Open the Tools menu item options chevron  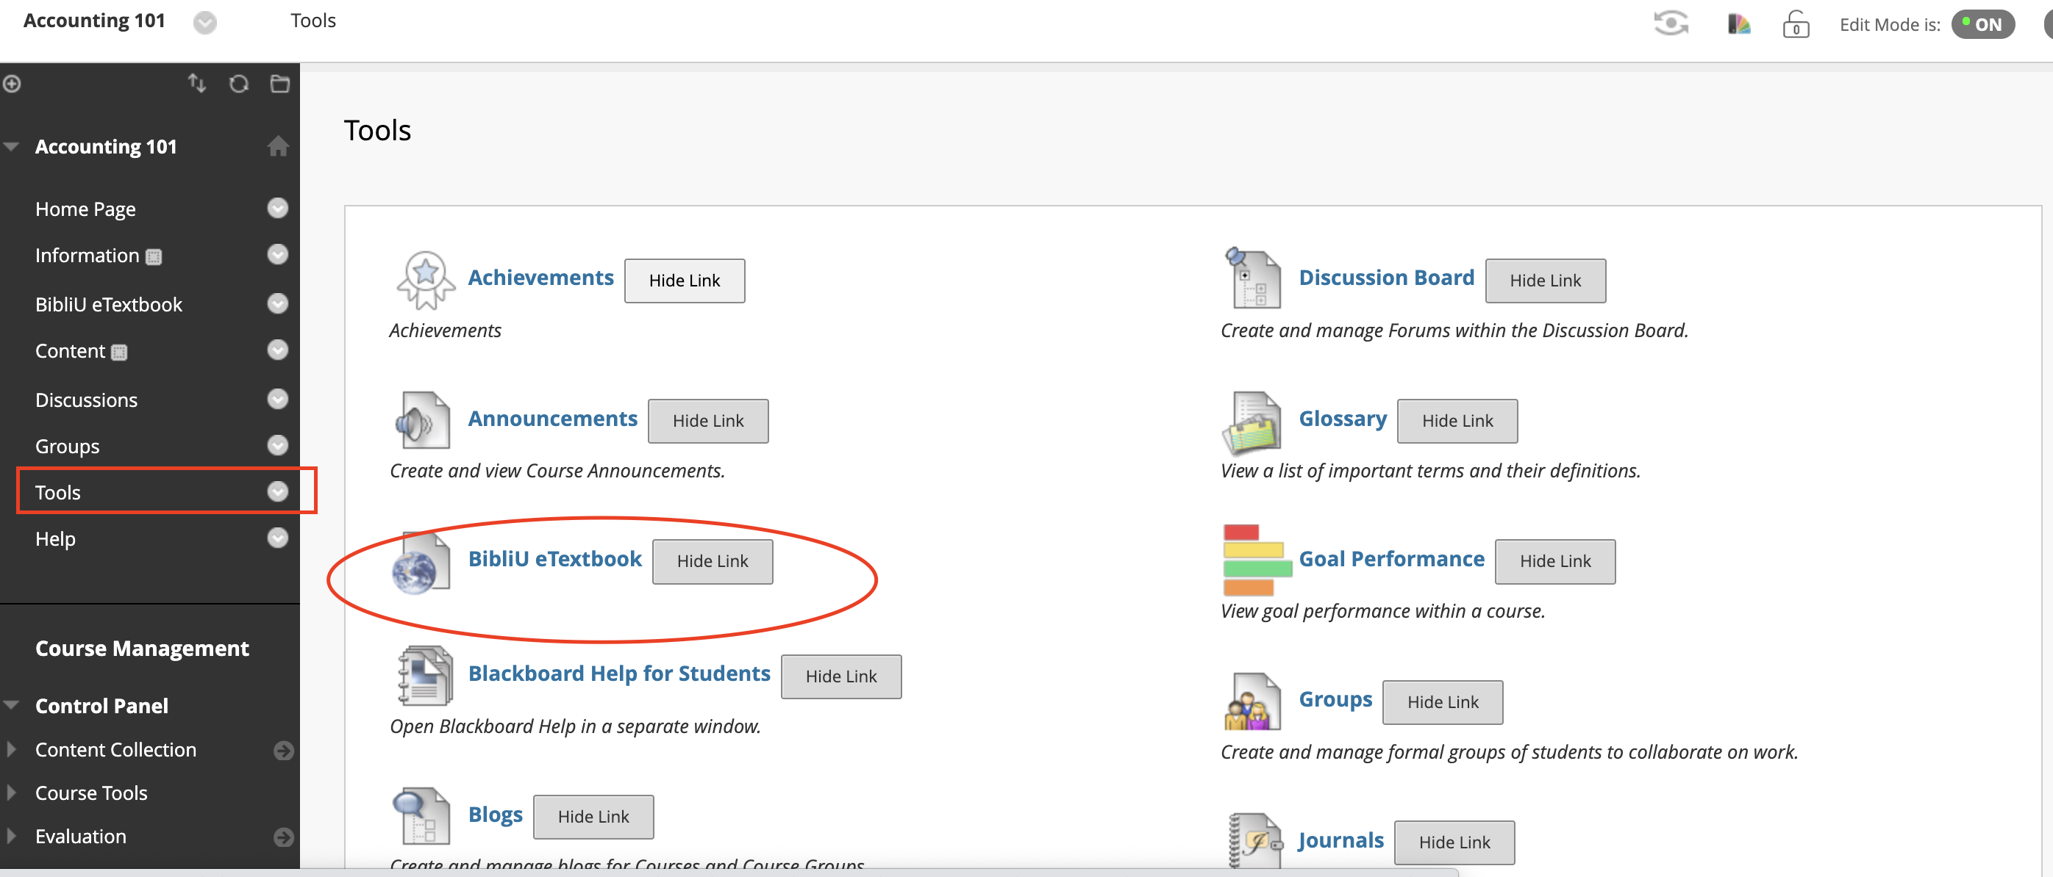277,492
